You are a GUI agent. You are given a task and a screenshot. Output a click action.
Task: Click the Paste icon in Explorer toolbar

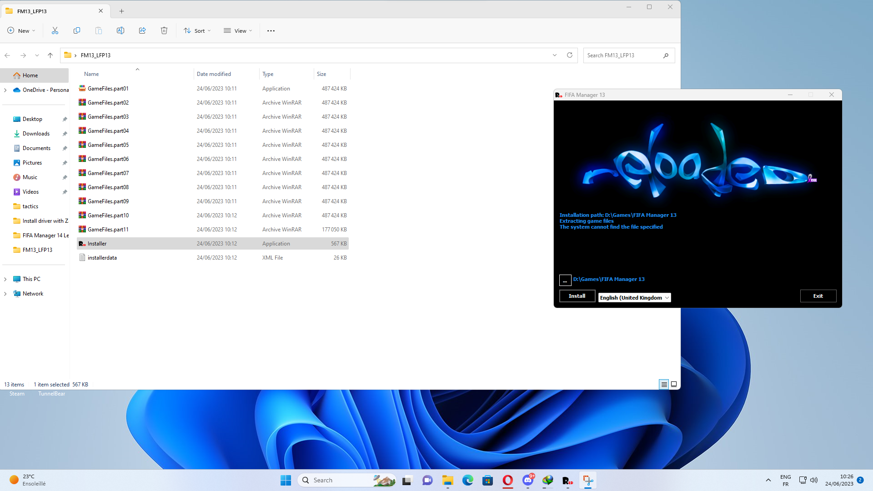[x=99, y=30]
